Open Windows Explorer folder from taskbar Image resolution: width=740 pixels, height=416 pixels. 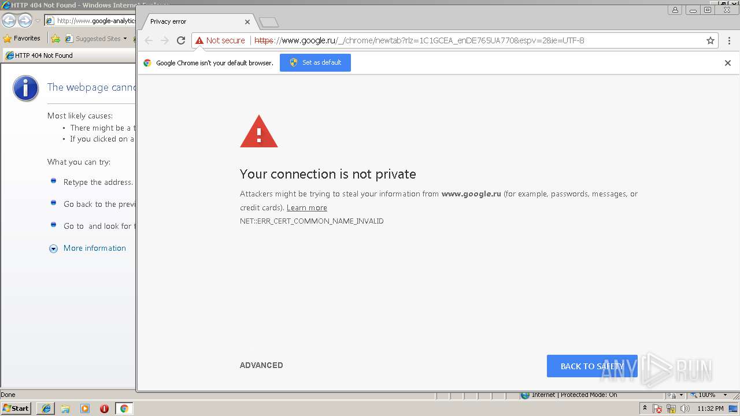point(65,408)
